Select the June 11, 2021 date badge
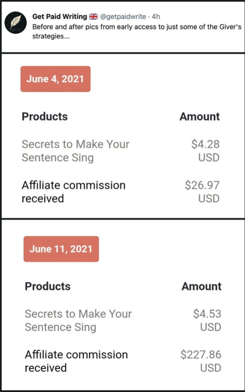245x392 pixels. coord(61,249)
